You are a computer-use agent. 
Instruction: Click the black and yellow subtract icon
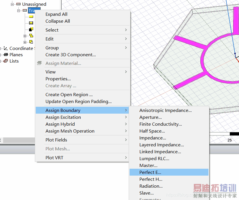point(31,29)
